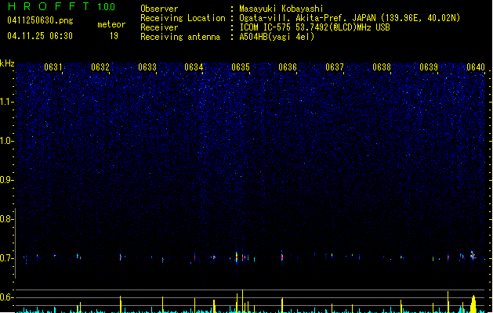Click the date stamp 04.11.25 06:30
Image resolution: width=493 pixels, height=313 pixels.
tap(40, 36)
